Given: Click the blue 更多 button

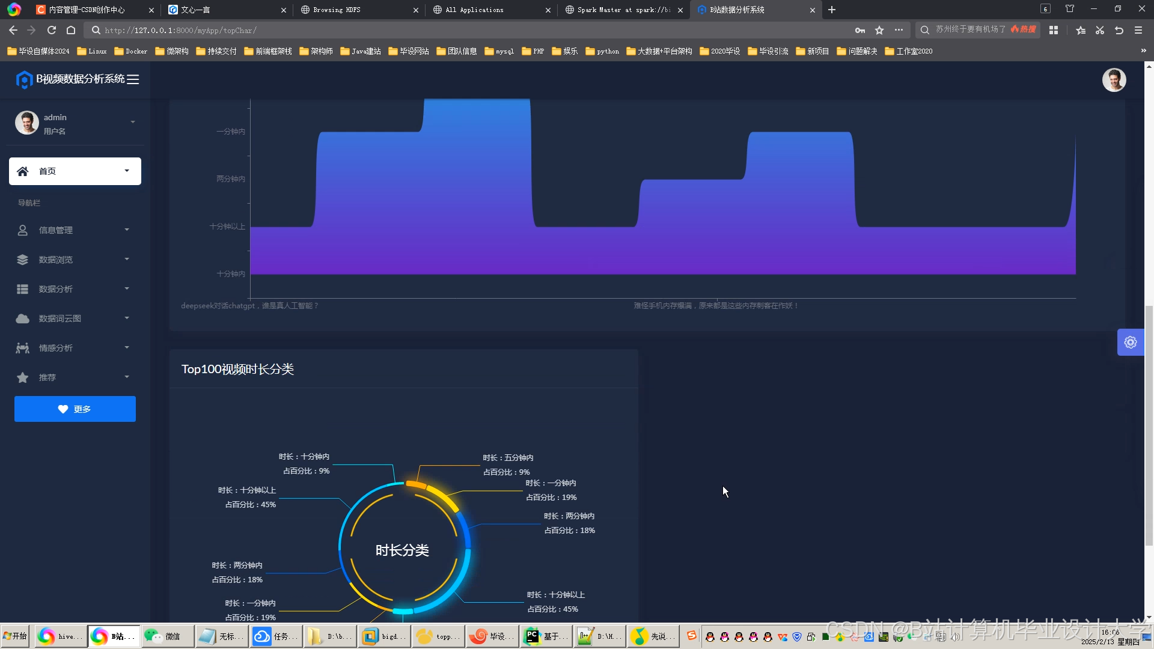Looking at the screenshot, I should (75, 409).
